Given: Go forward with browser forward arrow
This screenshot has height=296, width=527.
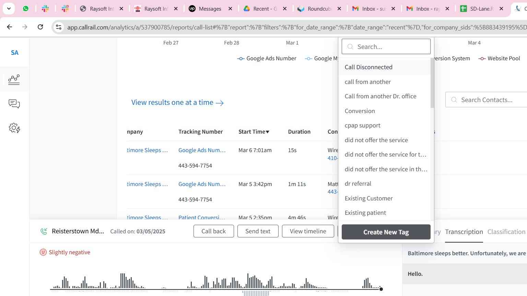Looking at the screenshot, I should [25, 27].
